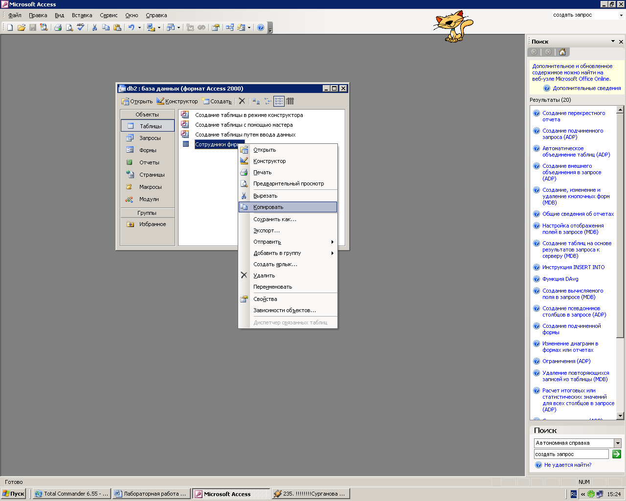Viewport: 626px width, 501px height.
Task: Choose Свойства in the context menu
Action: click(x=288, y=299)
